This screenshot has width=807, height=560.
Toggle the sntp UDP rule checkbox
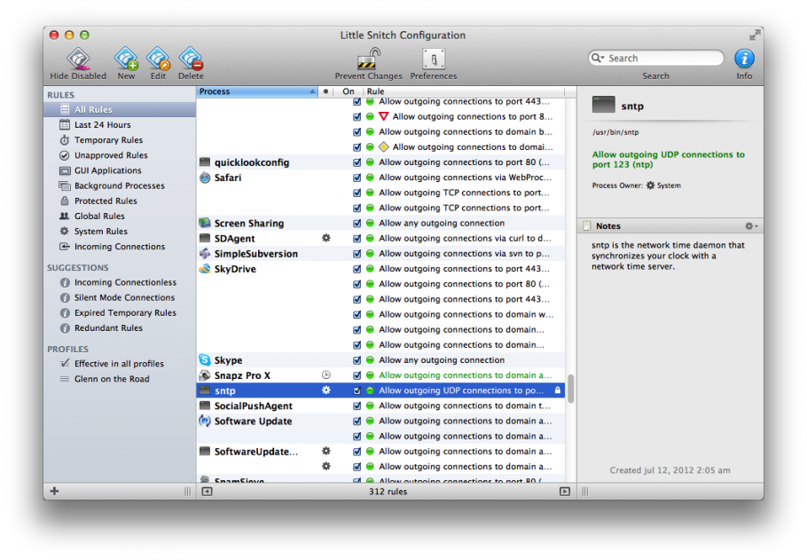(x=356, y=390)
